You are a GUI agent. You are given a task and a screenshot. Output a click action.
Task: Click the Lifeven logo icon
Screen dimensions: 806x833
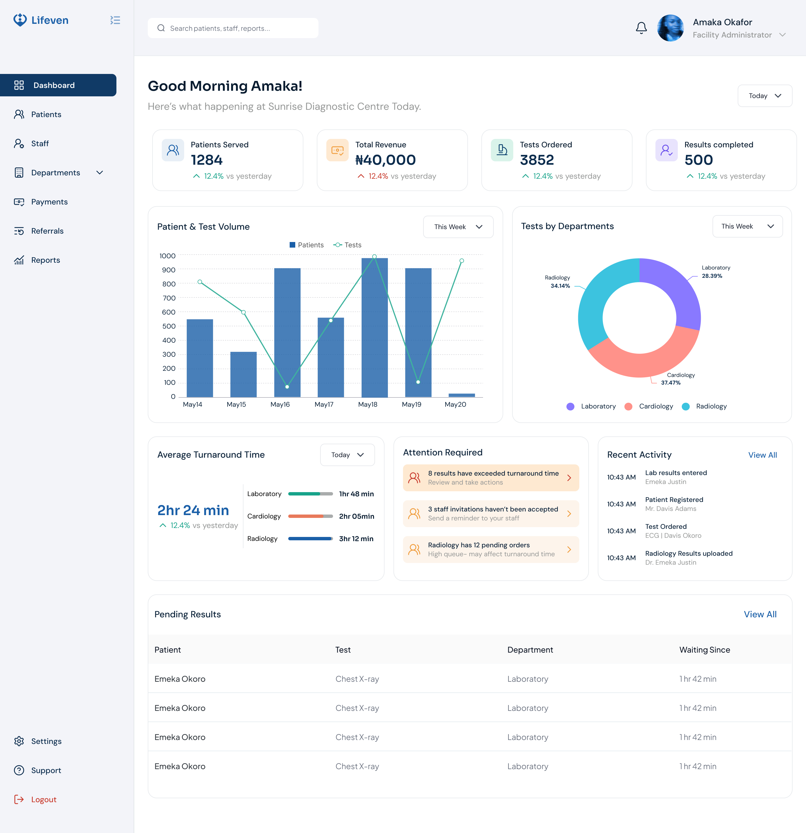click(x=20, y=20)
